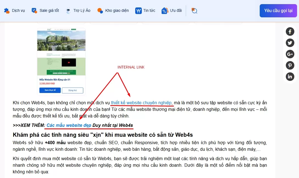Open Kho giao diện menu item
The height and width of the screenshot is (178, 299).
117,10
